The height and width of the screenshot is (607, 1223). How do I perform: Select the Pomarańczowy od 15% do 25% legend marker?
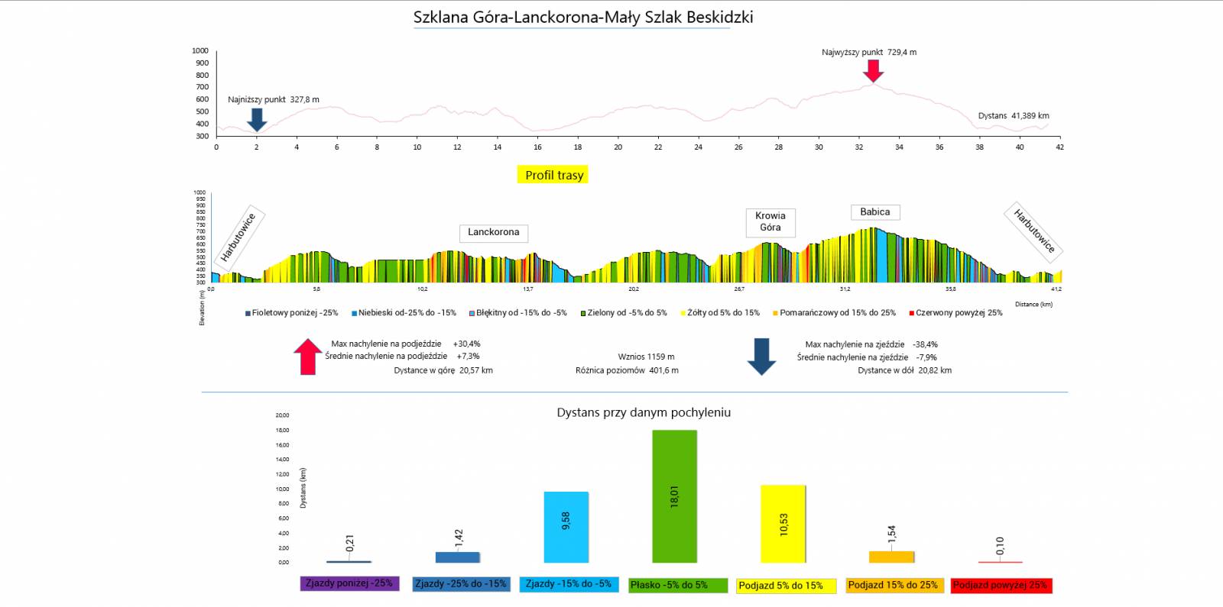(x=775, y=313)
